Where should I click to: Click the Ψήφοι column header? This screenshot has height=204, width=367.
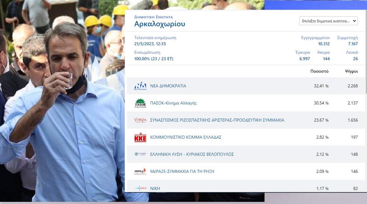351,71
